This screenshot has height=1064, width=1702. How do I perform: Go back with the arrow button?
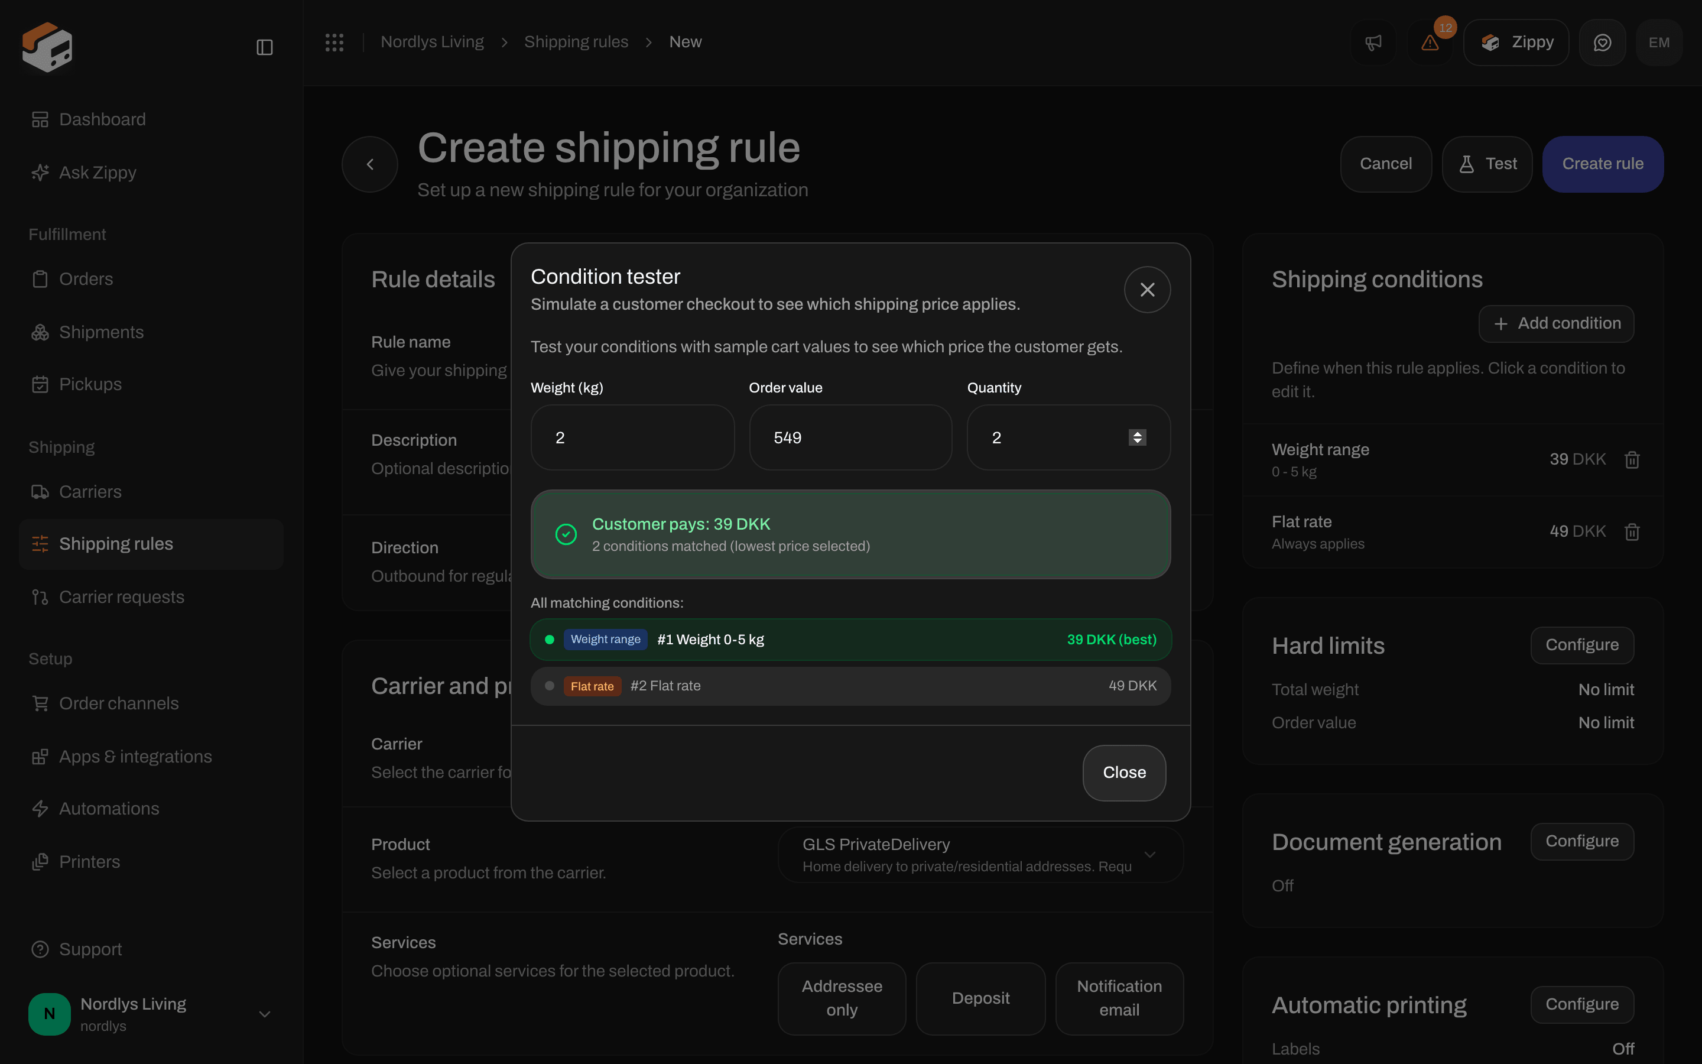click(370, 164)
